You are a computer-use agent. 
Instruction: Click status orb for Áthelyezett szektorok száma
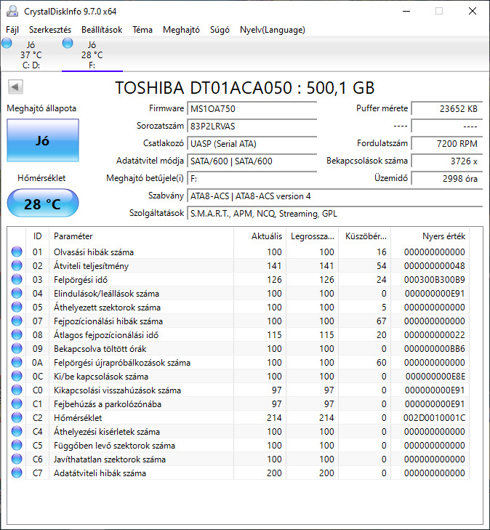pyautogui.click(x=17, y=307)
